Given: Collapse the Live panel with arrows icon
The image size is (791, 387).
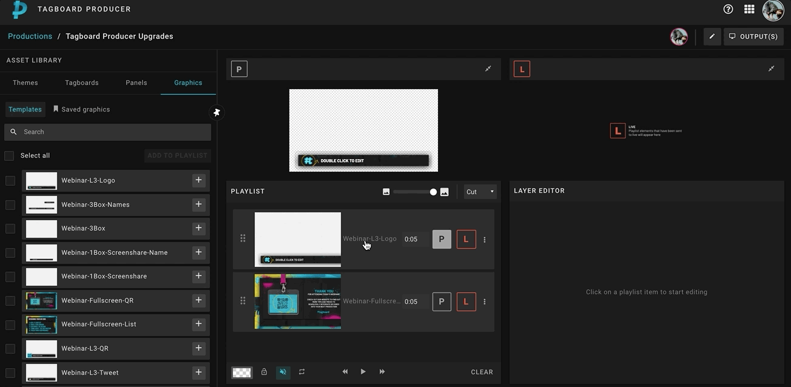Looking at the screenshot, I should pyautogui.click(x=771, y=69).
